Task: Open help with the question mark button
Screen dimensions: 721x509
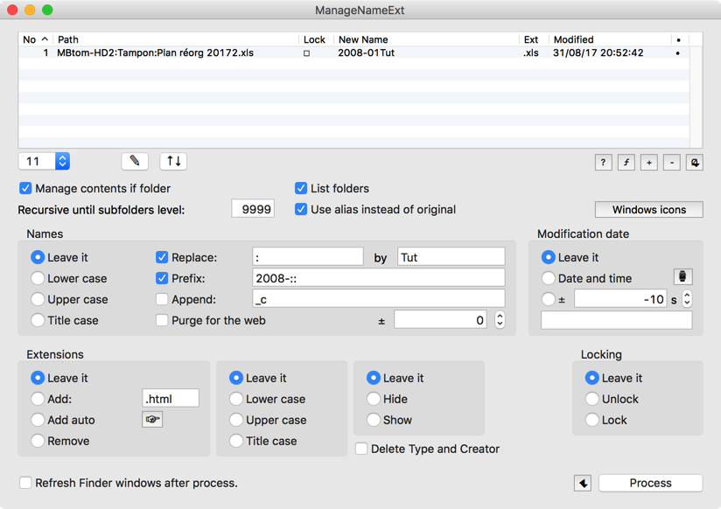Action: [603, 163]
